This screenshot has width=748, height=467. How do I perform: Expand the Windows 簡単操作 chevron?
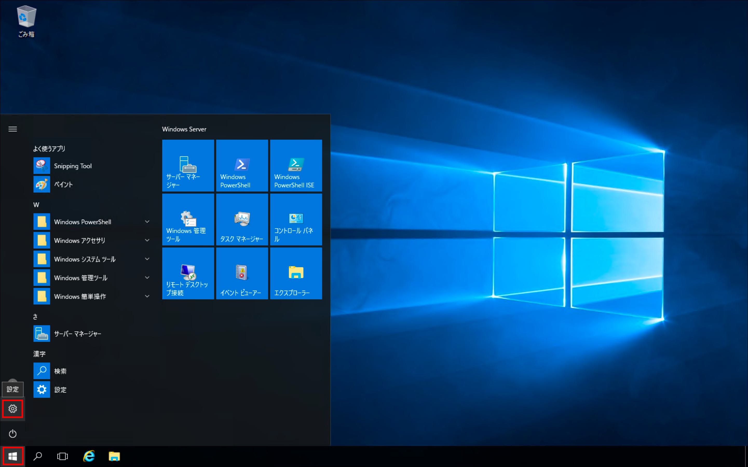tap(147, 296)
